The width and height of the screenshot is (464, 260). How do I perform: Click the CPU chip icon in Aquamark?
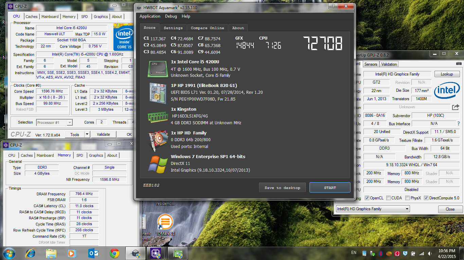tap(157, 69)
